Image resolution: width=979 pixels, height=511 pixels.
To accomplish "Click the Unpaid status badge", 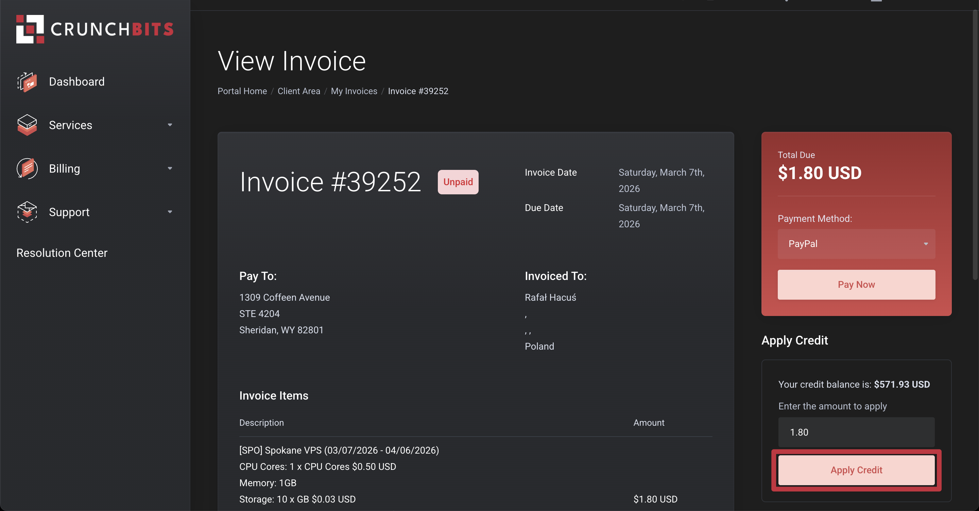I will coord(458,182).
